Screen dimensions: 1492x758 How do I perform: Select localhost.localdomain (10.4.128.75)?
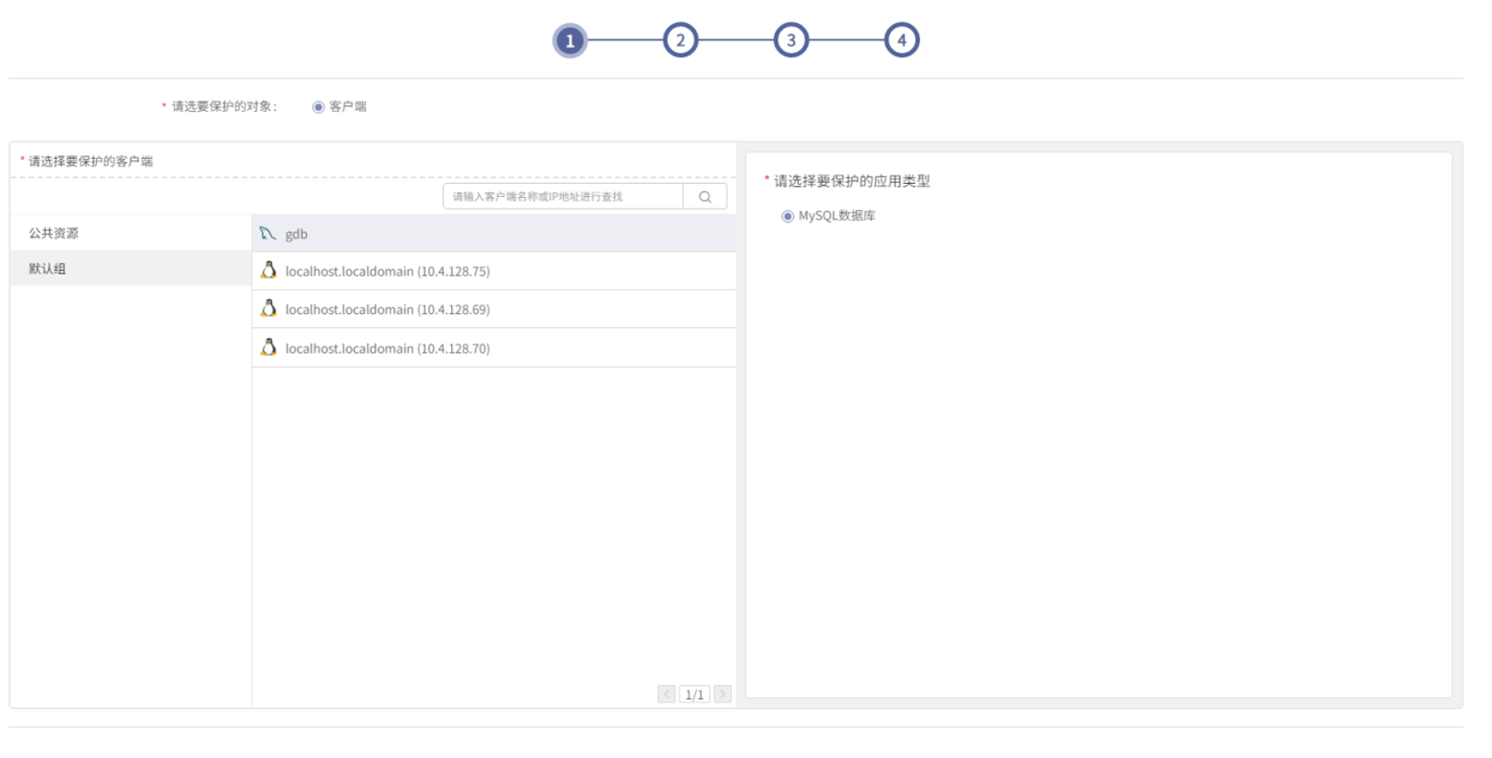click(x=495, y=271)
